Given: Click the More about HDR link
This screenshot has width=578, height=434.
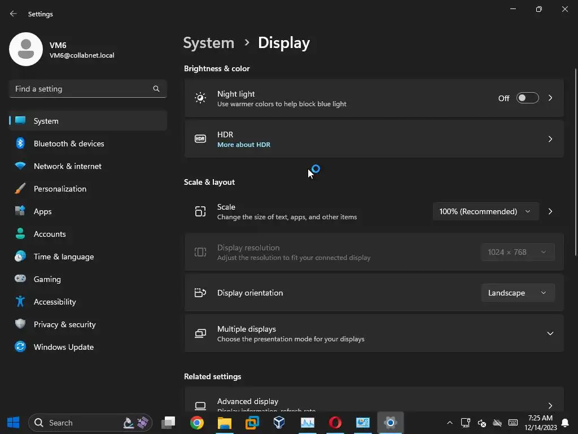Looking at the screenshot, I should 244,145.
